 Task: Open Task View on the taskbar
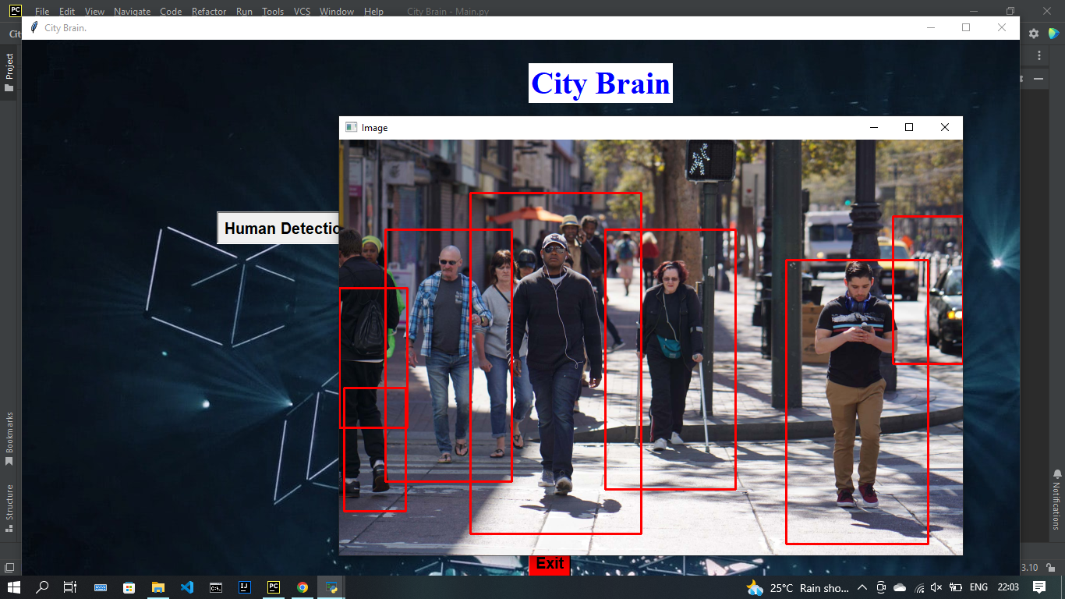70,587
